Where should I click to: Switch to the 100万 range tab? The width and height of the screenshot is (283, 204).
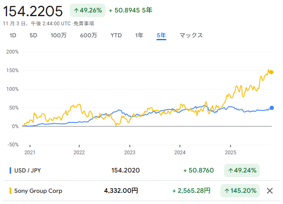(59, 35)
